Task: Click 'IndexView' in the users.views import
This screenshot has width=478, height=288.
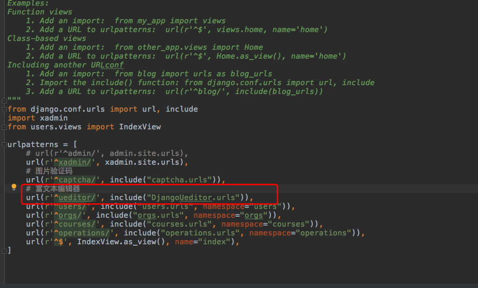Action: tap(140, 127)
